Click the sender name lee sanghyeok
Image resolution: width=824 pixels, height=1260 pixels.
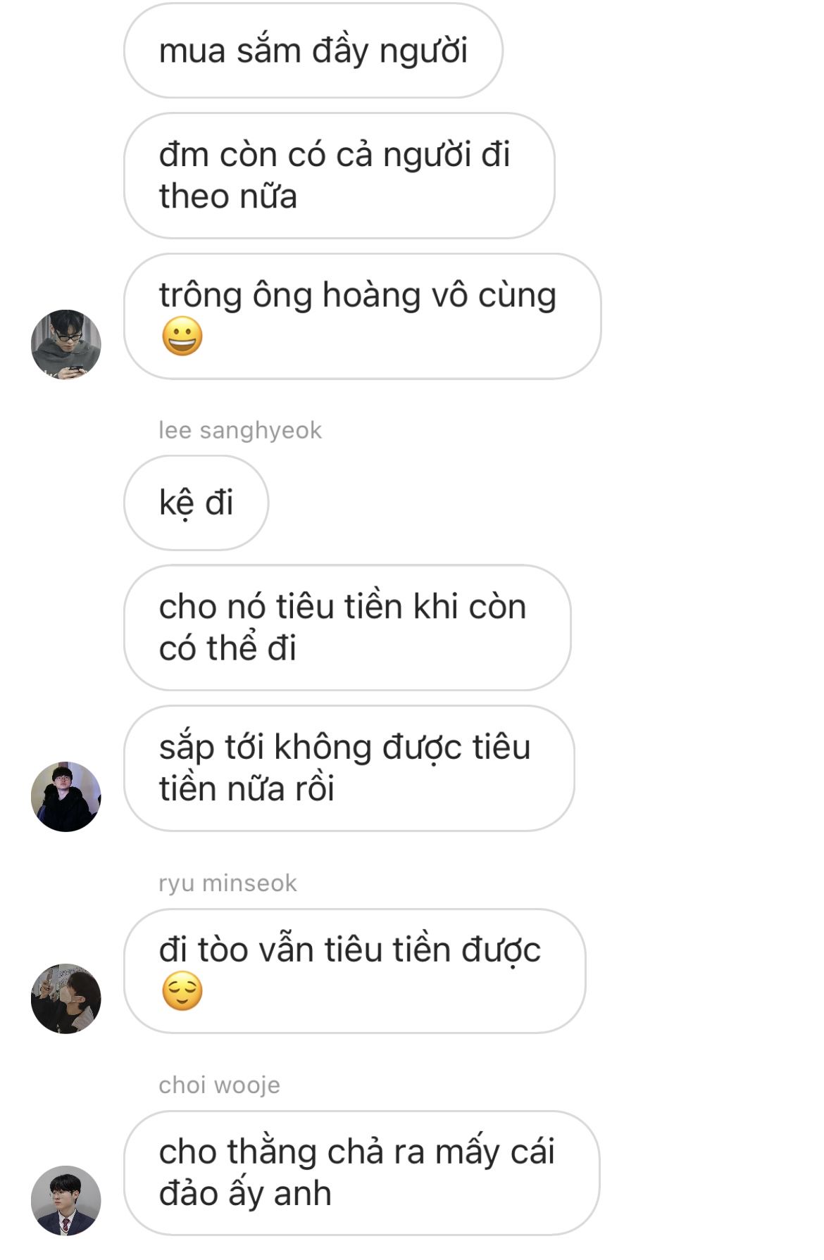pos(240,430)
